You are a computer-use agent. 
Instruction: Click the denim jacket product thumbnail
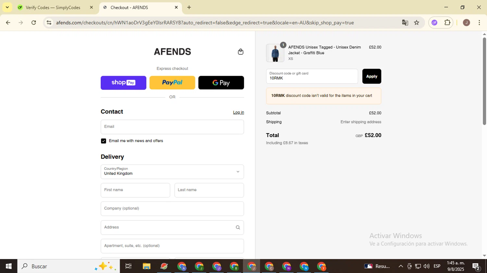[275, 53]
